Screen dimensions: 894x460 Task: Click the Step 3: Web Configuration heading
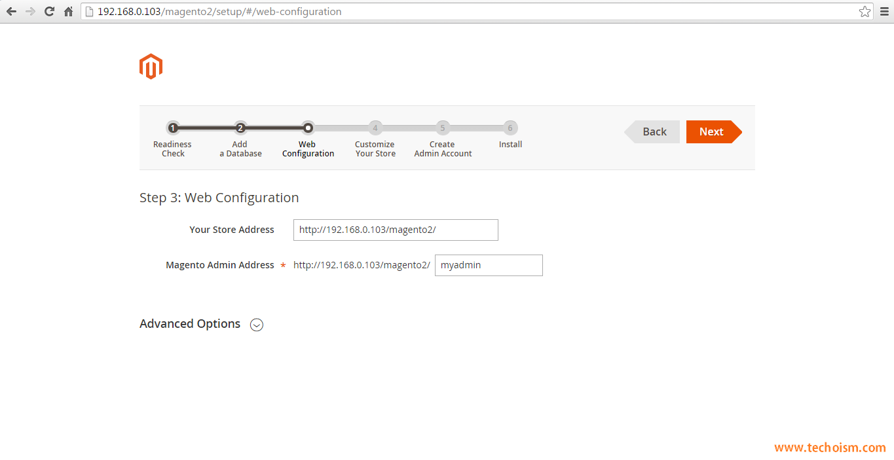click(x=219, y=198)
